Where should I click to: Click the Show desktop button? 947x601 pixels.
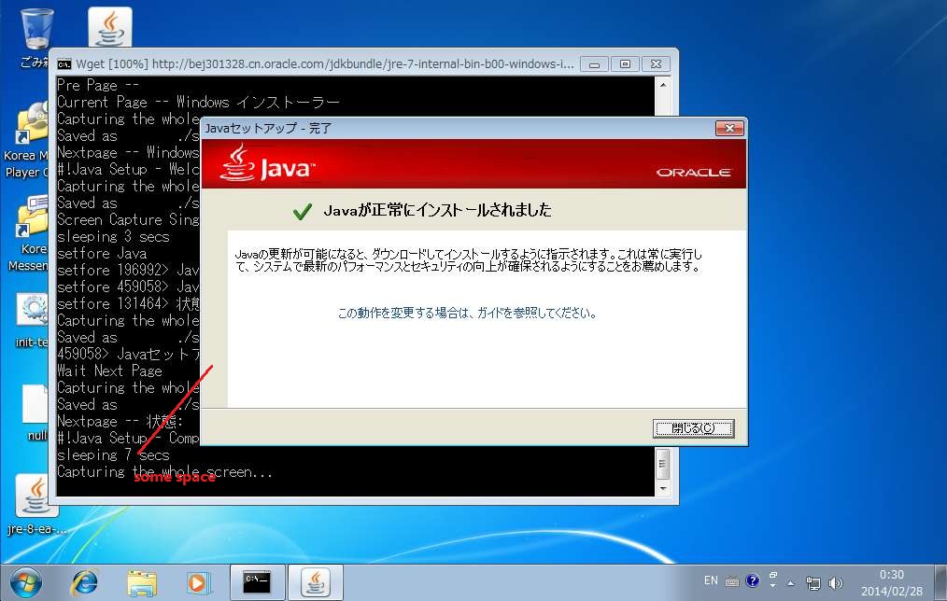coord(940,582)
